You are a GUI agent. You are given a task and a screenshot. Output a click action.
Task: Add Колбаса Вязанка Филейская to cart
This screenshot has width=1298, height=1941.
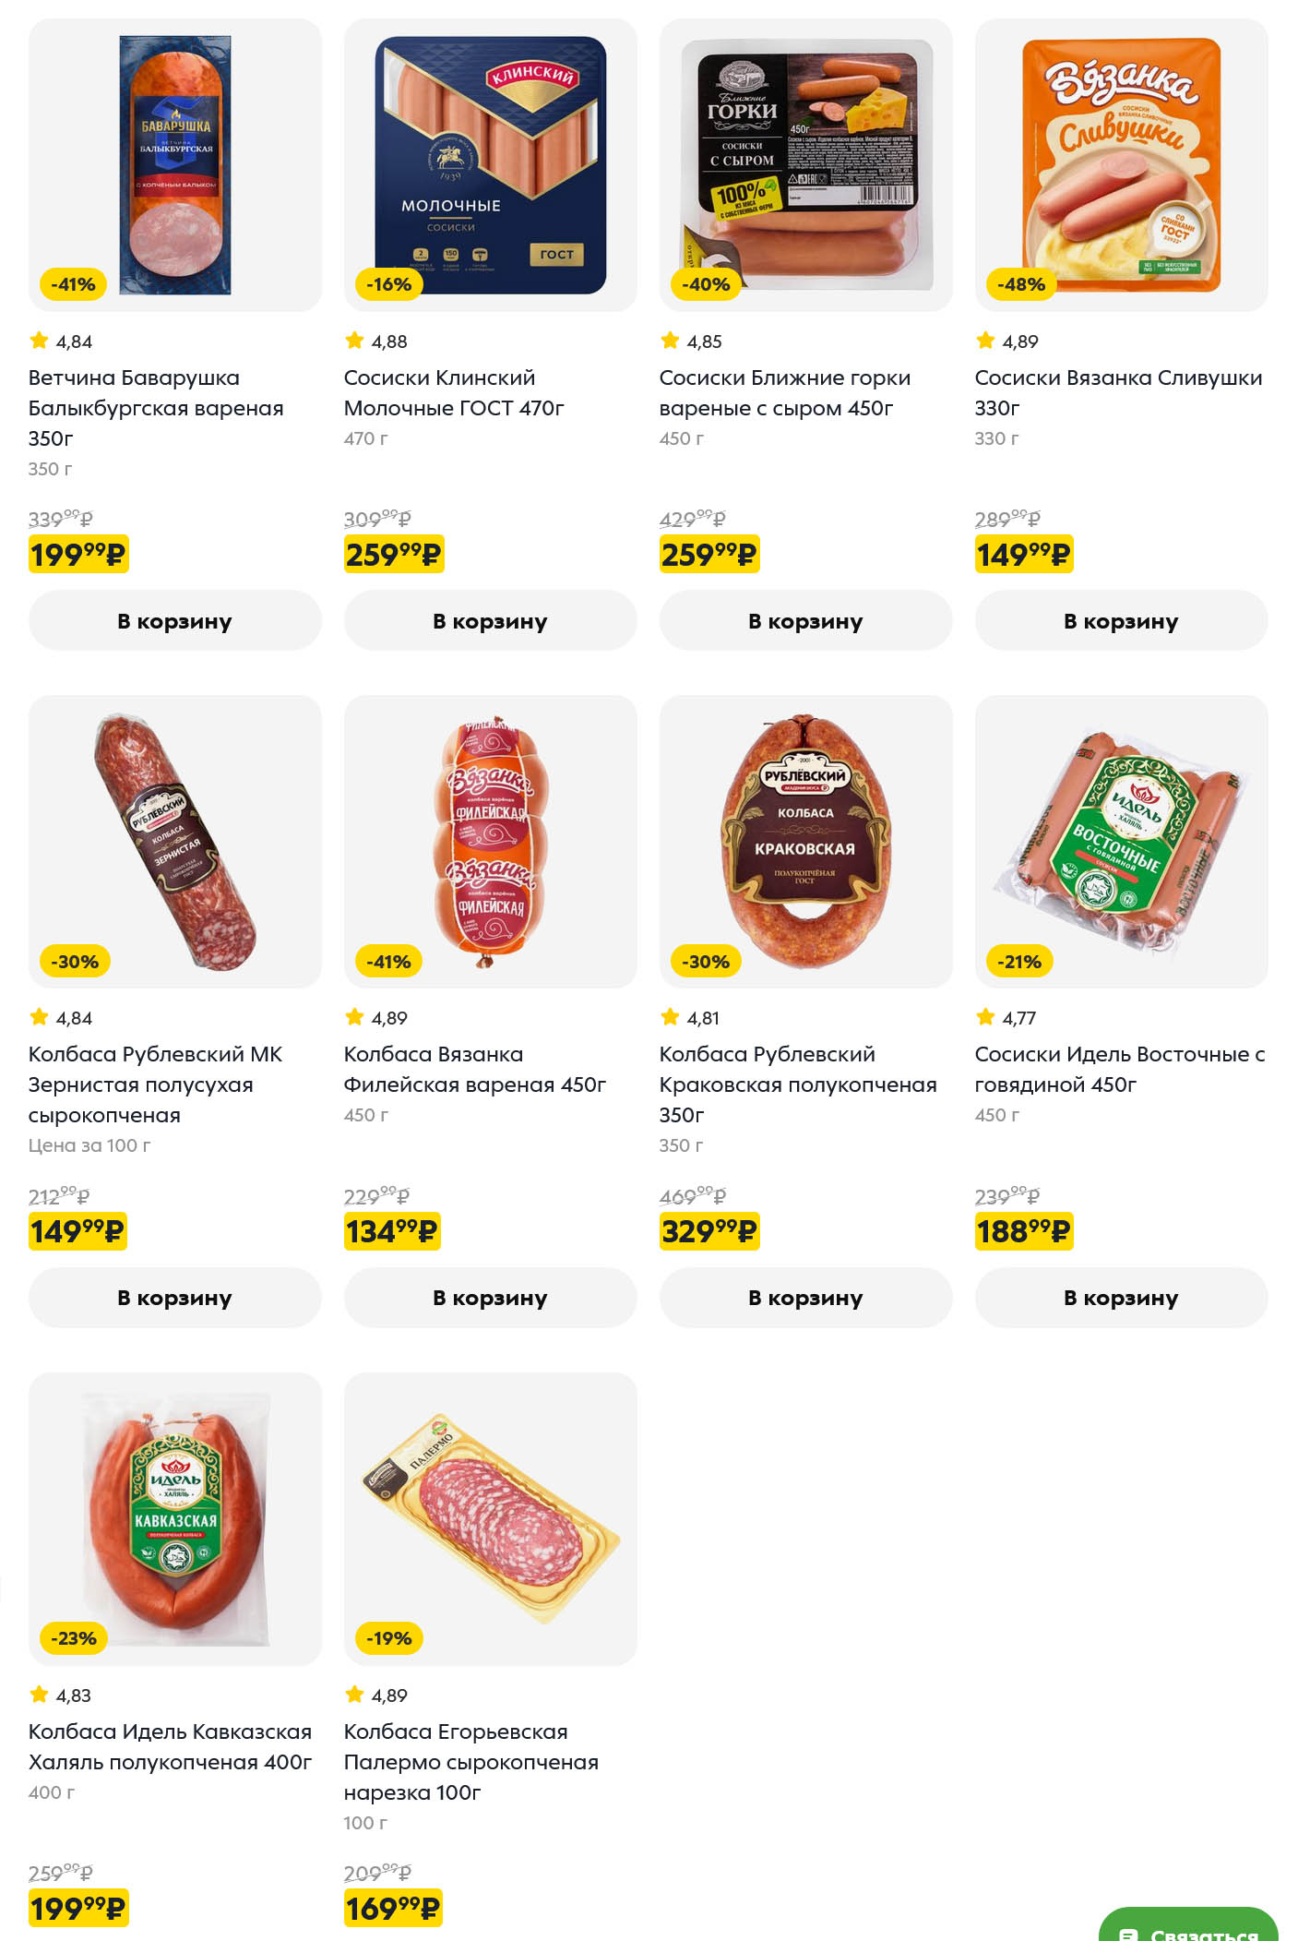pyautogui.click(x=490, y=1298)
